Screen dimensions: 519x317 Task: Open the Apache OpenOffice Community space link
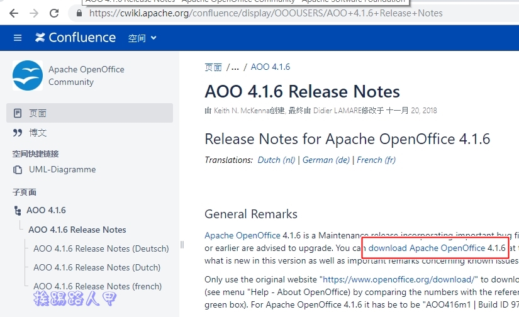(x=86, y=75)
